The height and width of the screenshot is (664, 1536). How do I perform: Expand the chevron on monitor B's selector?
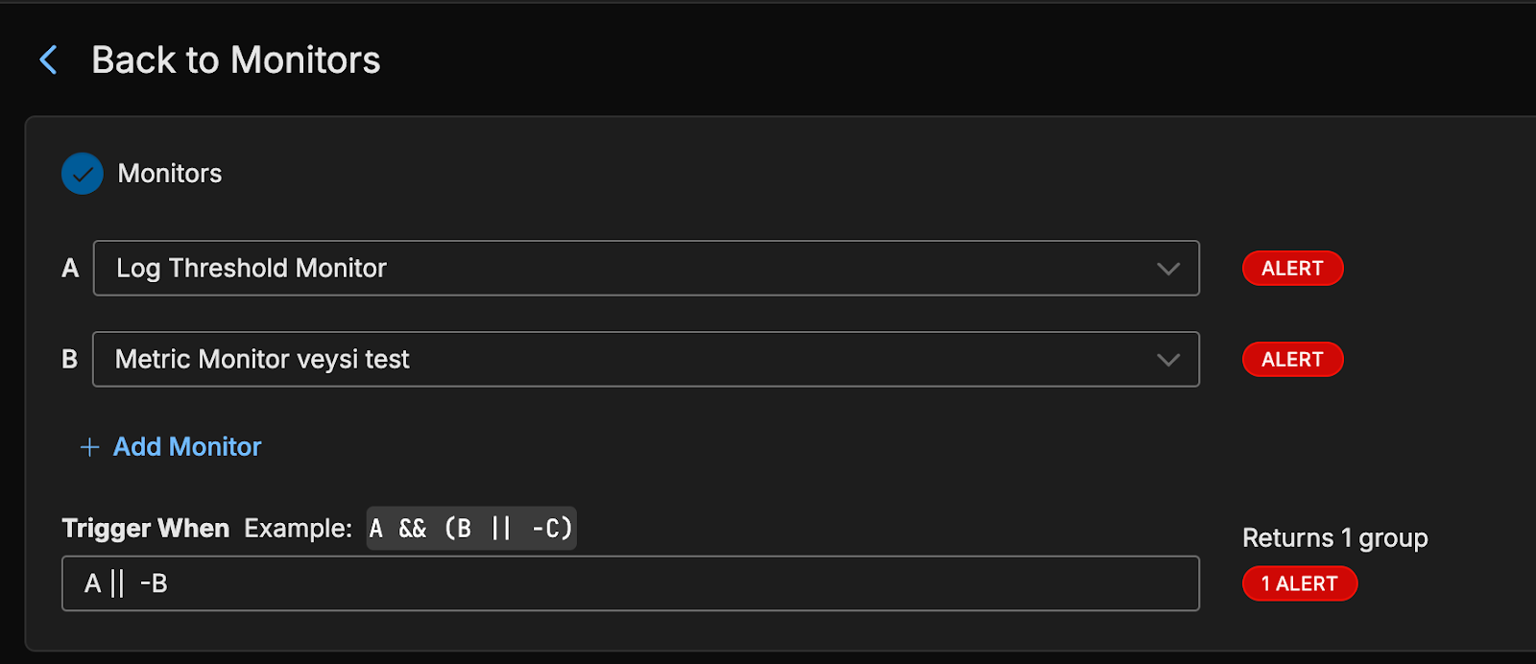pos(1168,360)
